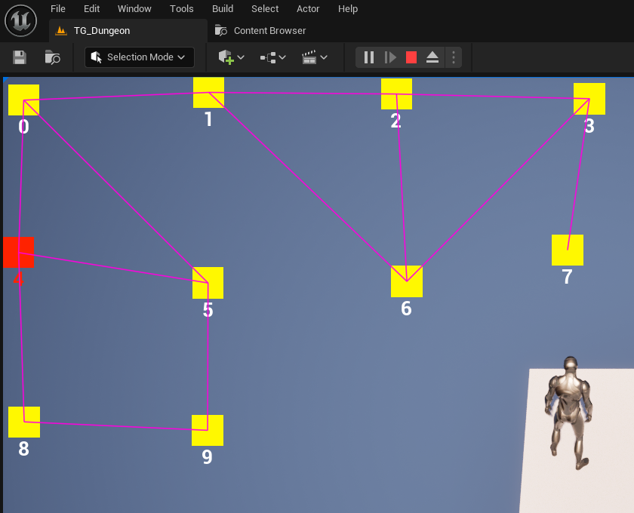Stop the play session

click(x=411, y=57)
